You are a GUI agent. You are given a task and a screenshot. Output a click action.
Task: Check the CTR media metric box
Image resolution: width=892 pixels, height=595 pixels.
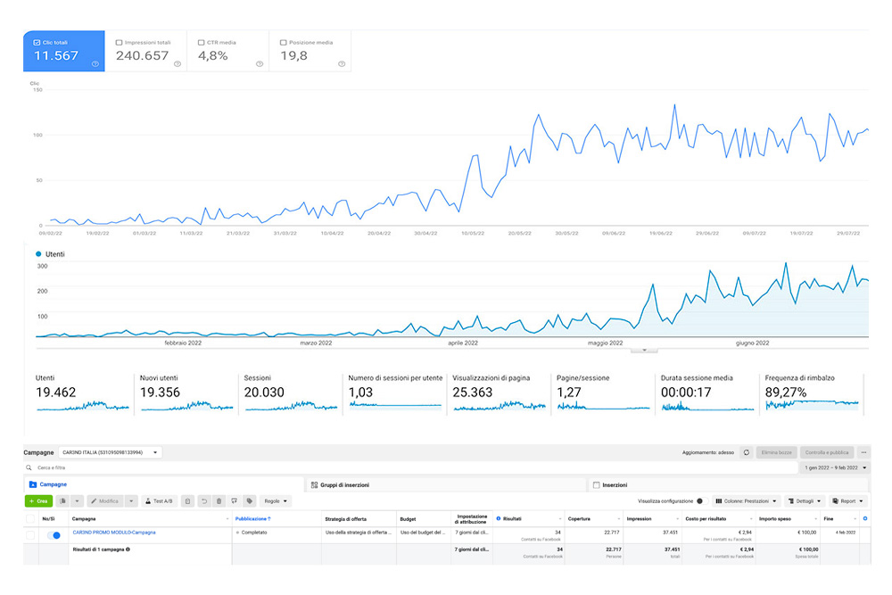(202, 42)
